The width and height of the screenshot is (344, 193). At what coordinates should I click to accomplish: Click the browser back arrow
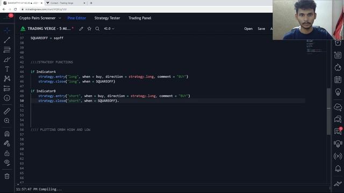pyautogui.click(x=4, y=10)
